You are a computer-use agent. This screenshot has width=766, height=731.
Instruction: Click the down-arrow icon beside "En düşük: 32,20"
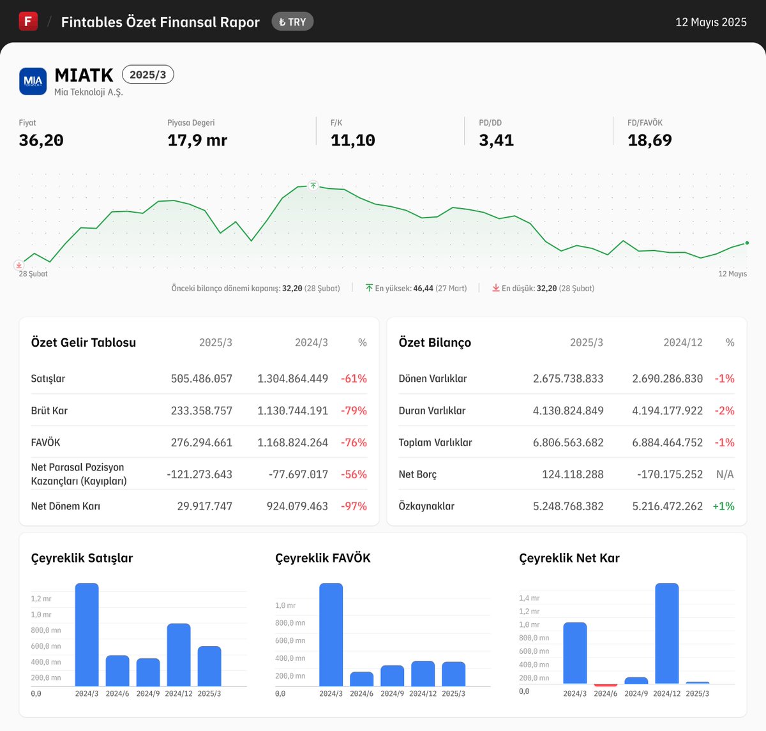[x=495, y=288]
